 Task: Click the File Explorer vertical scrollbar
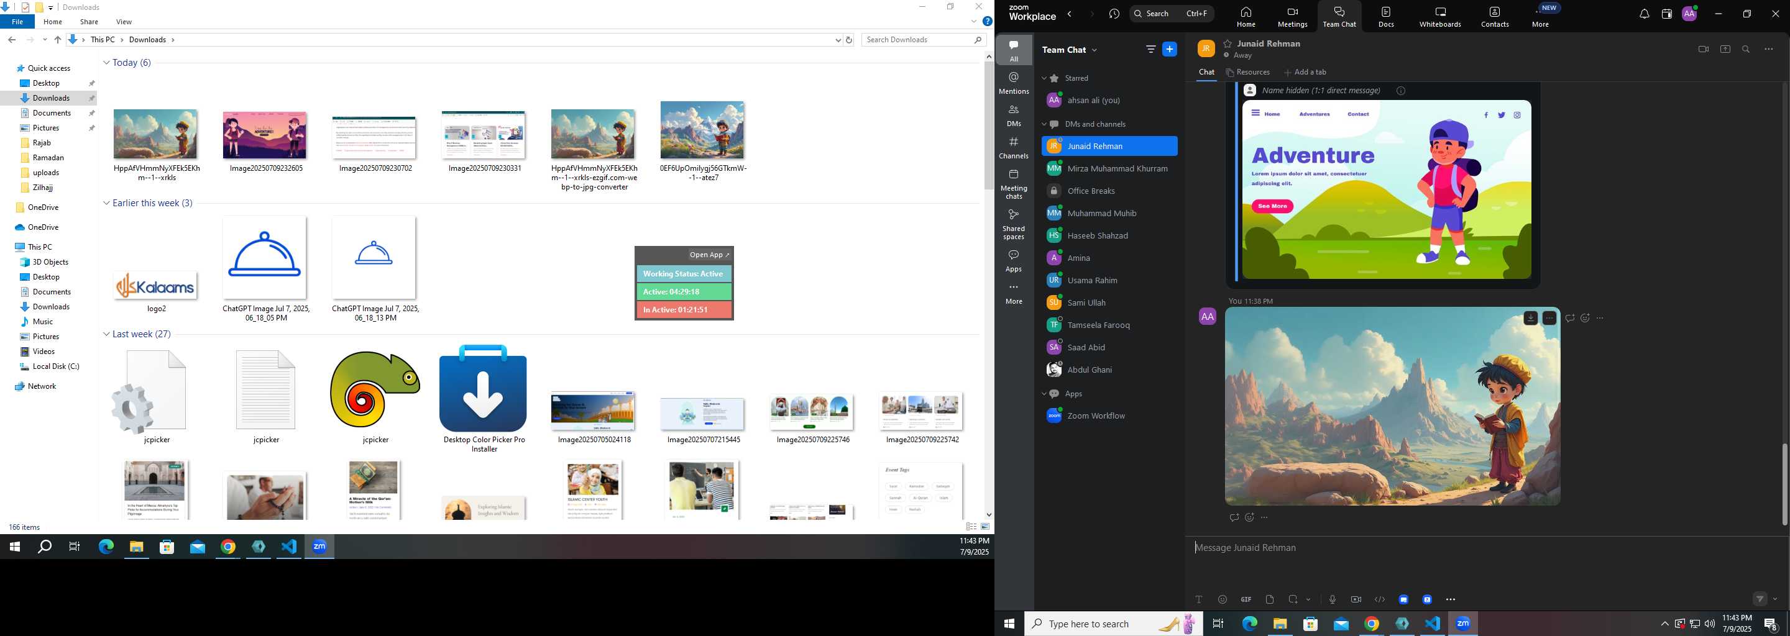point(989,125)
